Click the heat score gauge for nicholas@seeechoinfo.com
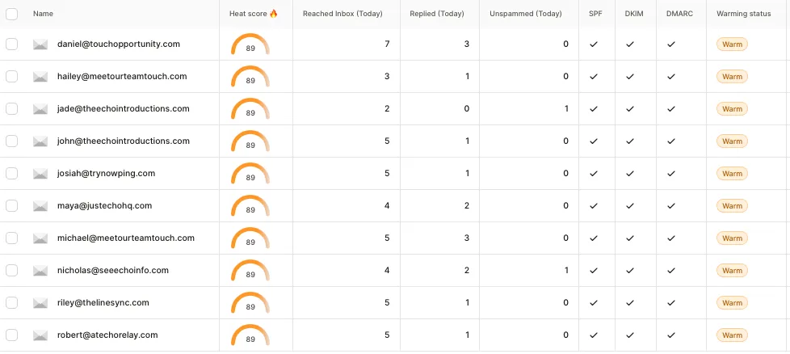 coord(250,271)
